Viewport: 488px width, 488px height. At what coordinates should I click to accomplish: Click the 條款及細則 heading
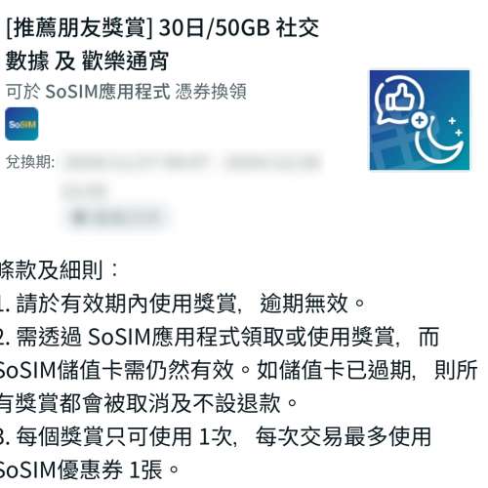pyautogui.click(x=59, y=270)
